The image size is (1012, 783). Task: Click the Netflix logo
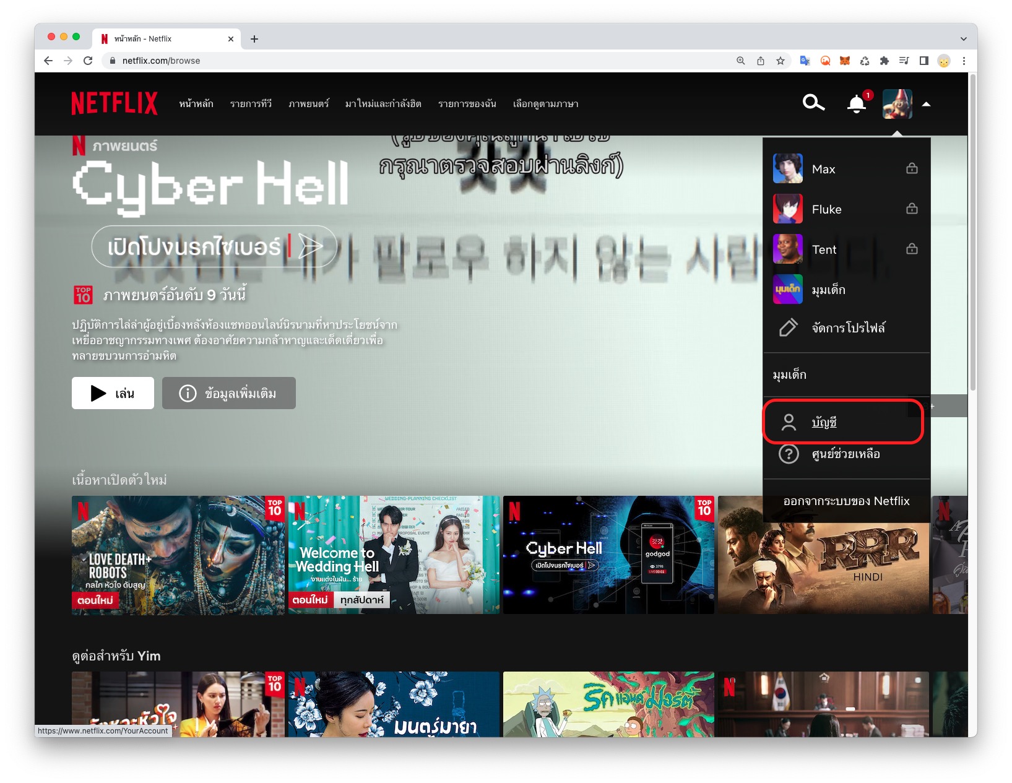click(115, 103)
